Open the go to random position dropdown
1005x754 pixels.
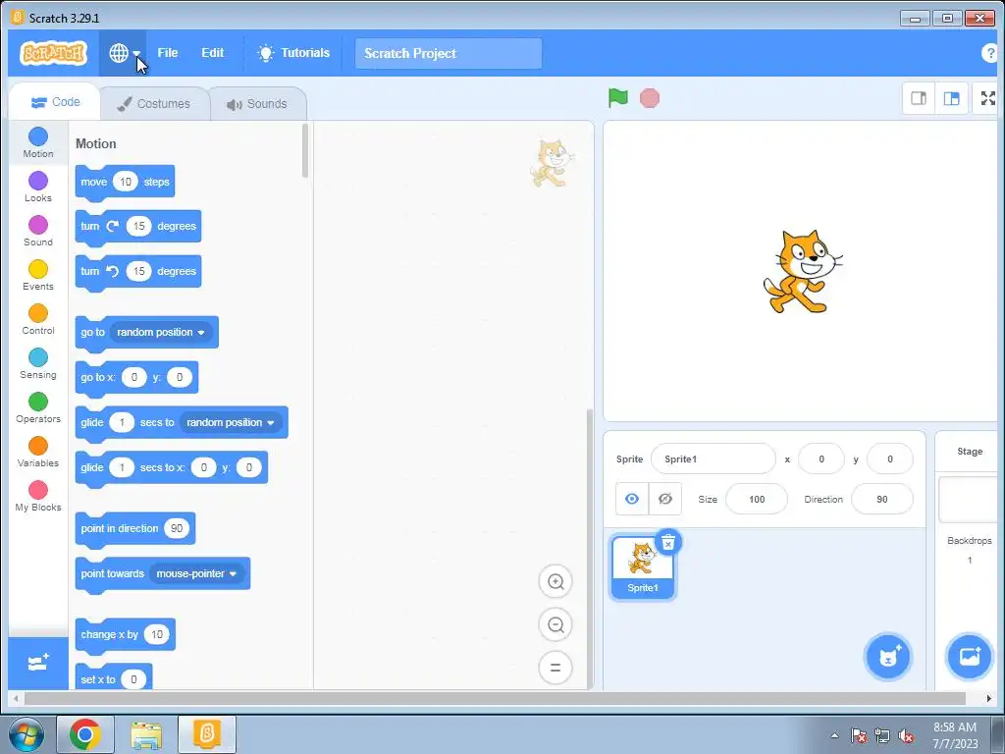pos(160,332)
